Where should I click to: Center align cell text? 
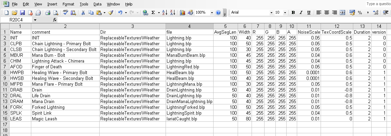tap(327, 13)
